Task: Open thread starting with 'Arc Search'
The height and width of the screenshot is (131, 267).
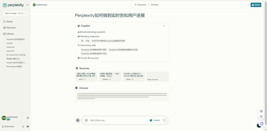Action: [16, 55]
